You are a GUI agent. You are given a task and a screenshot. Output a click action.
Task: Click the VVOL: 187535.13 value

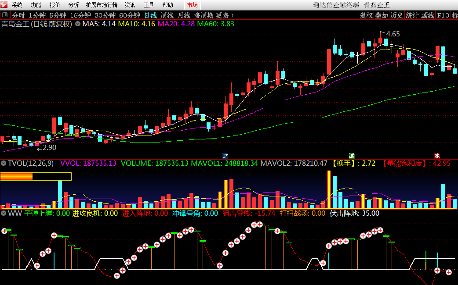88,163
